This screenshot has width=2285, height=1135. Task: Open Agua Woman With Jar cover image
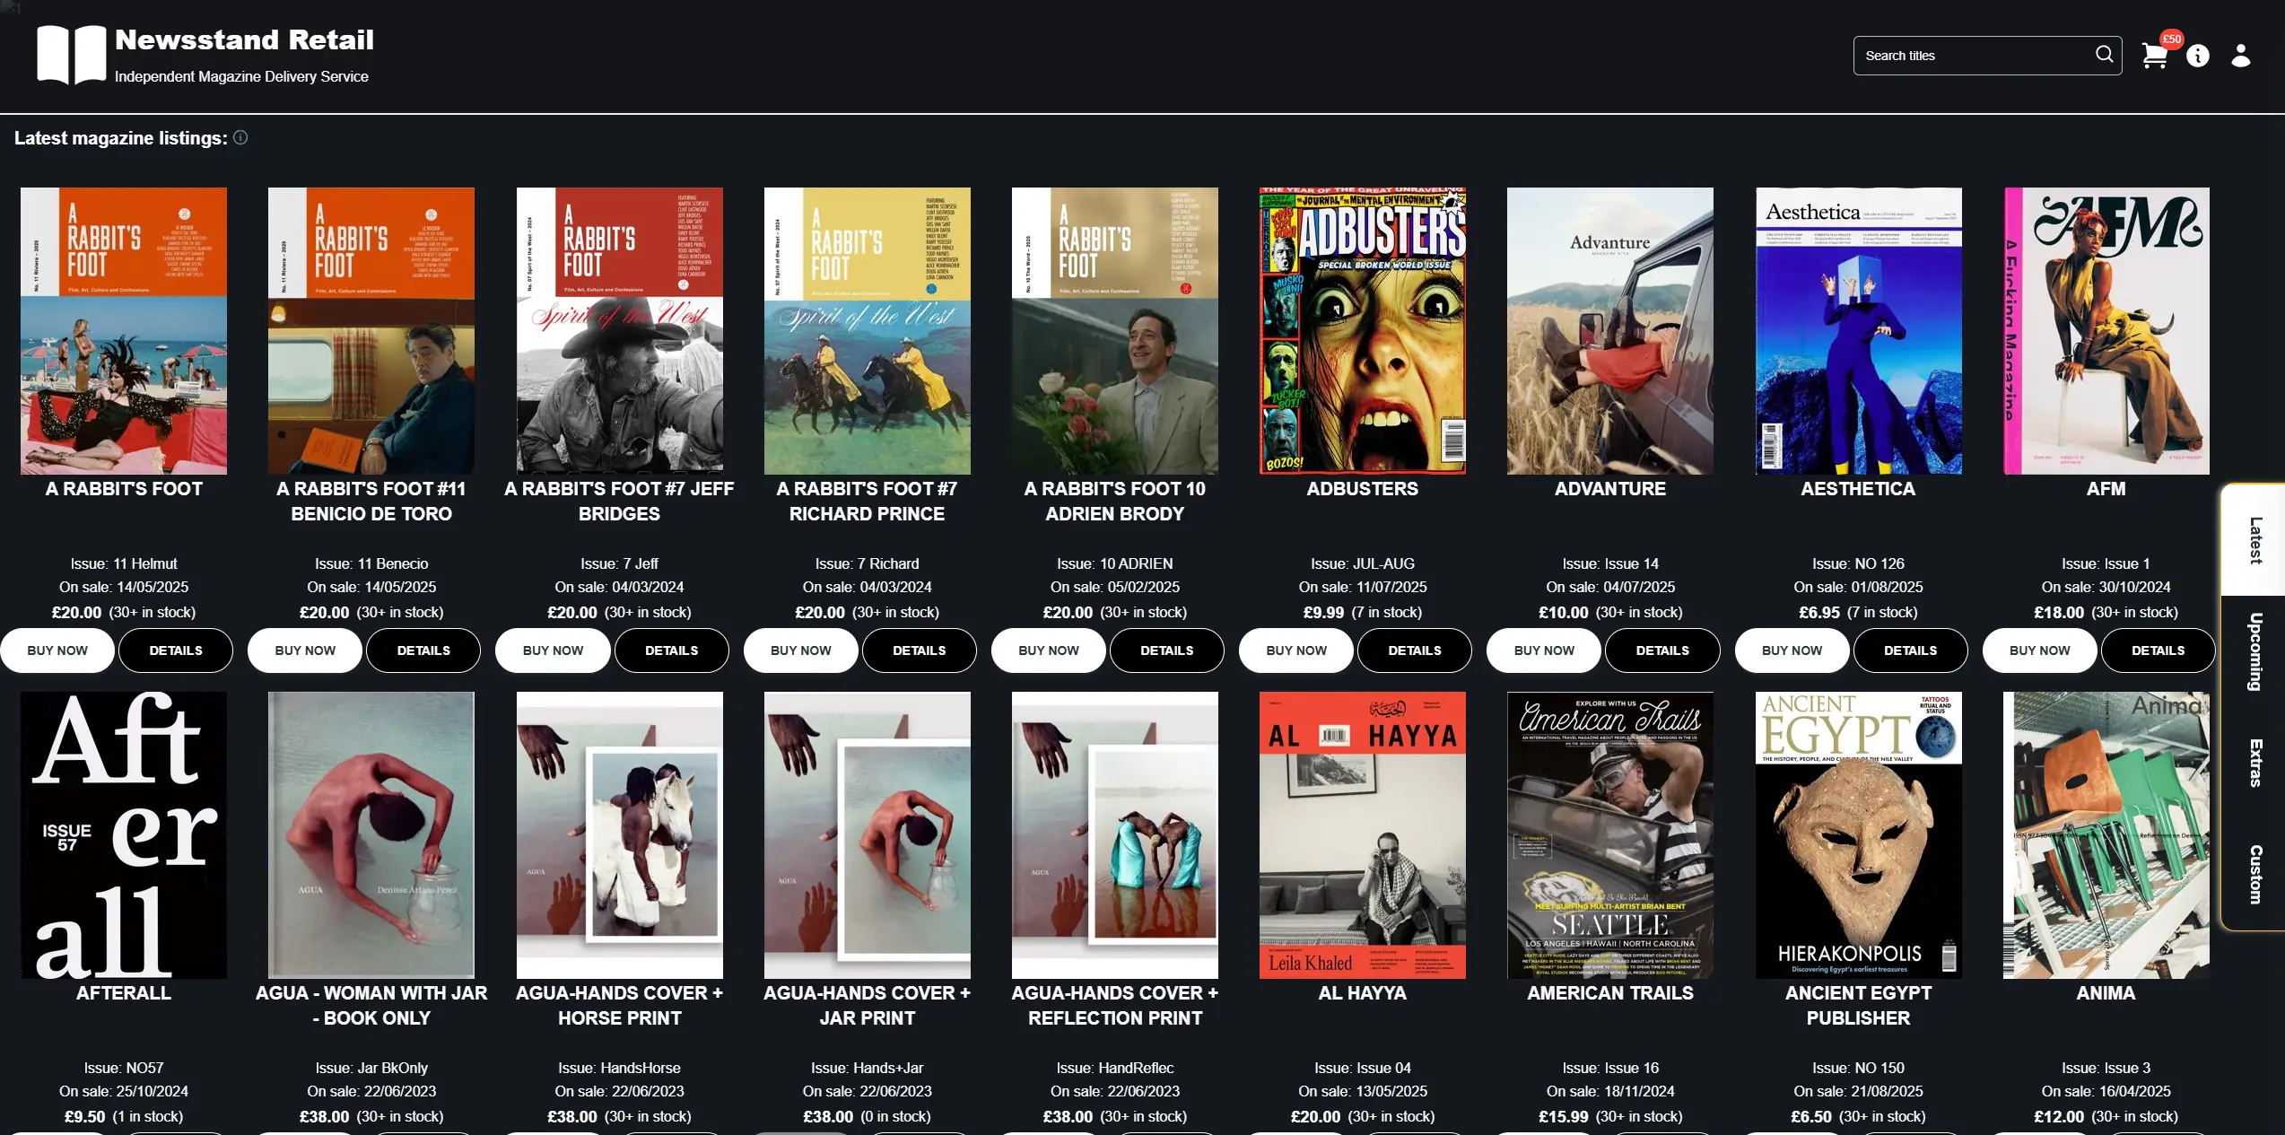pyautogui.click(x=371, y=834)
